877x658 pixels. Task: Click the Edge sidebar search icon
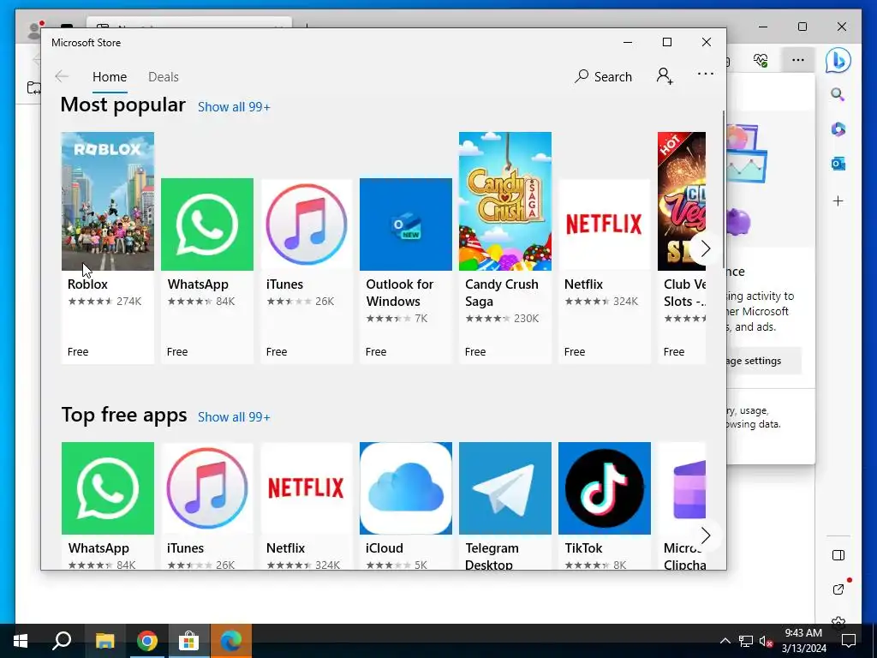(838, 94)
